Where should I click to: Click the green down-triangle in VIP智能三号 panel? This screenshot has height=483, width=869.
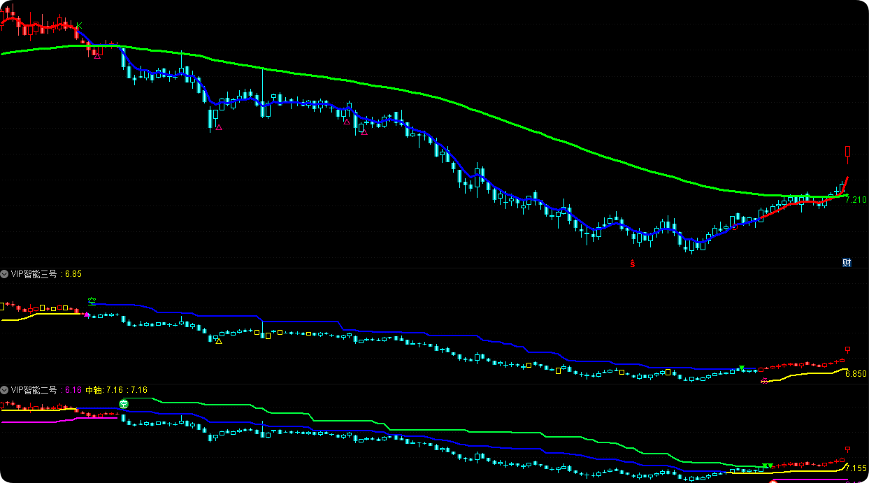[x=741, y=368]
